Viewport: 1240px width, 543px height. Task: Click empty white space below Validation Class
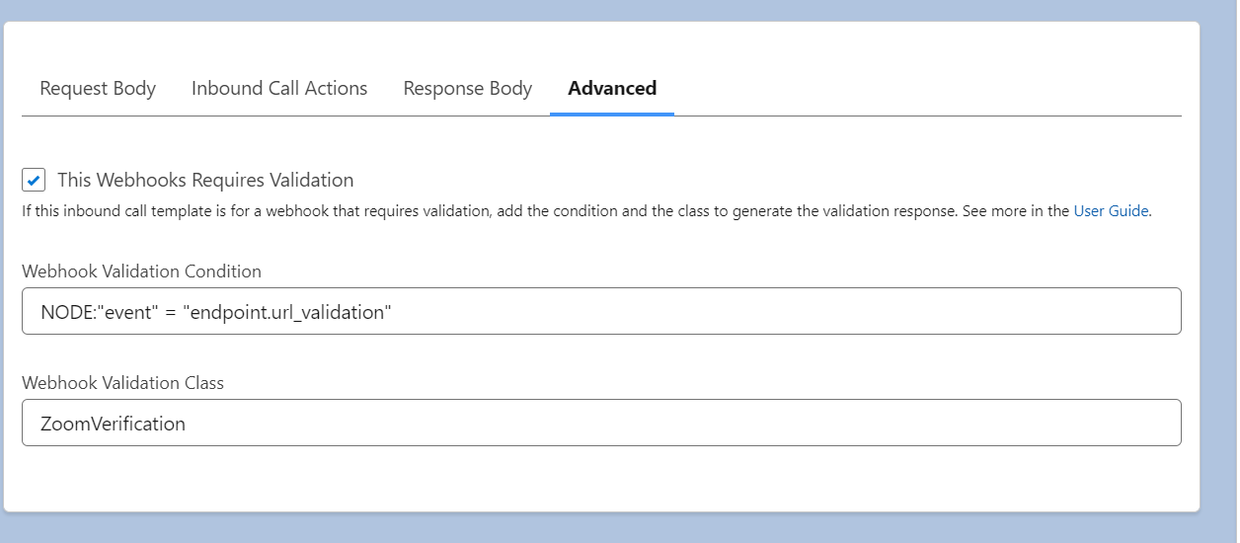[x=592, y=479]
